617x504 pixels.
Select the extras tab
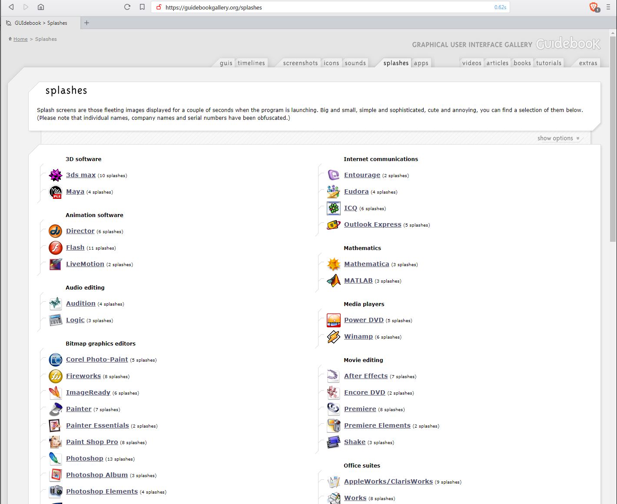(588, 63)
